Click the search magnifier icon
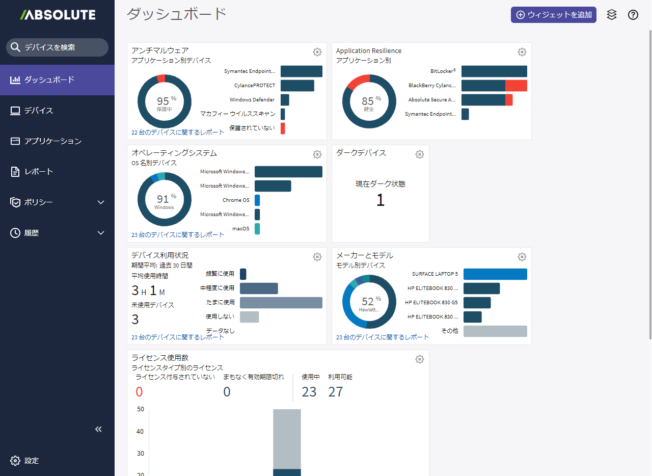Image resolution: width=652 pixels, height=476 pixels. (x=16, y=47)
